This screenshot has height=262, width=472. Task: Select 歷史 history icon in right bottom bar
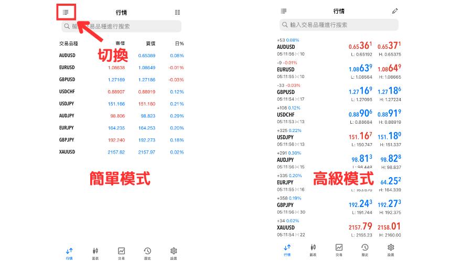[x=365, y=249]
